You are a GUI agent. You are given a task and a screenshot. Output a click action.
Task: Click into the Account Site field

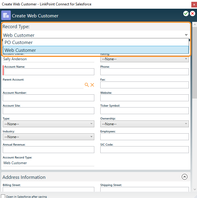(49, 111)
